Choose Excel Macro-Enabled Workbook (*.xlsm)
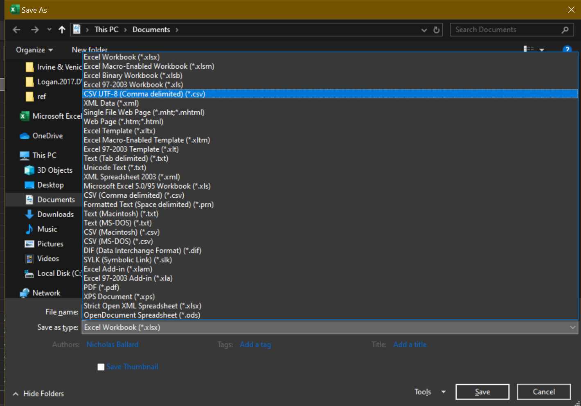581x406 pixels. [330, 66]
